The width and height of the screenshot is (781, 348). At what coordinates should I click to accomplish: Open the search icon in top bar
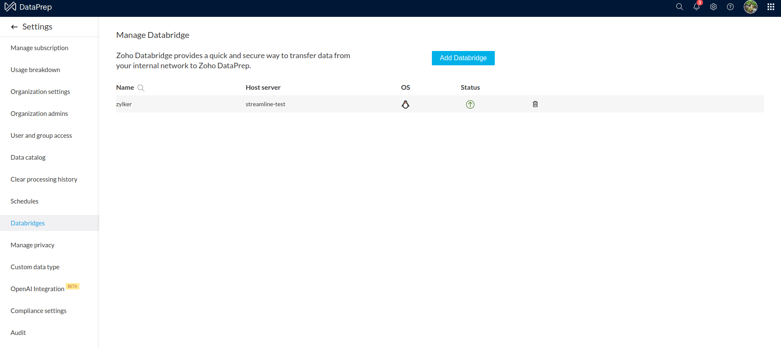679,7
